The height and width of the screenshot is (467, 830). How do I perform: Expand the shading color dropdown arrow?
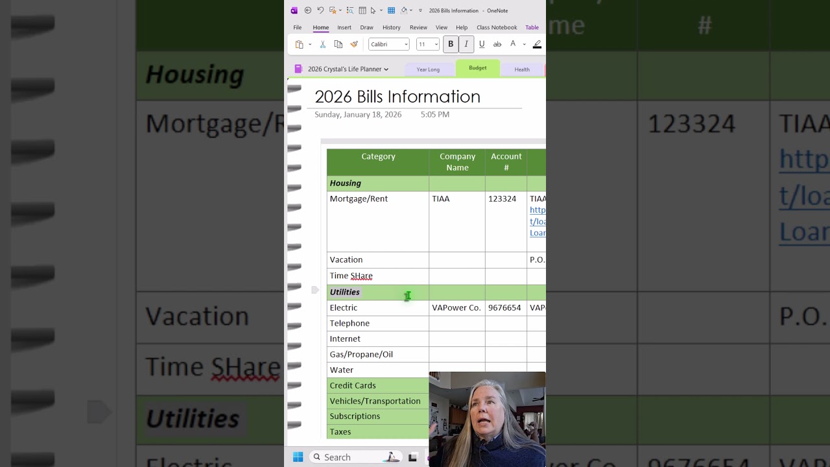point(411,10)
